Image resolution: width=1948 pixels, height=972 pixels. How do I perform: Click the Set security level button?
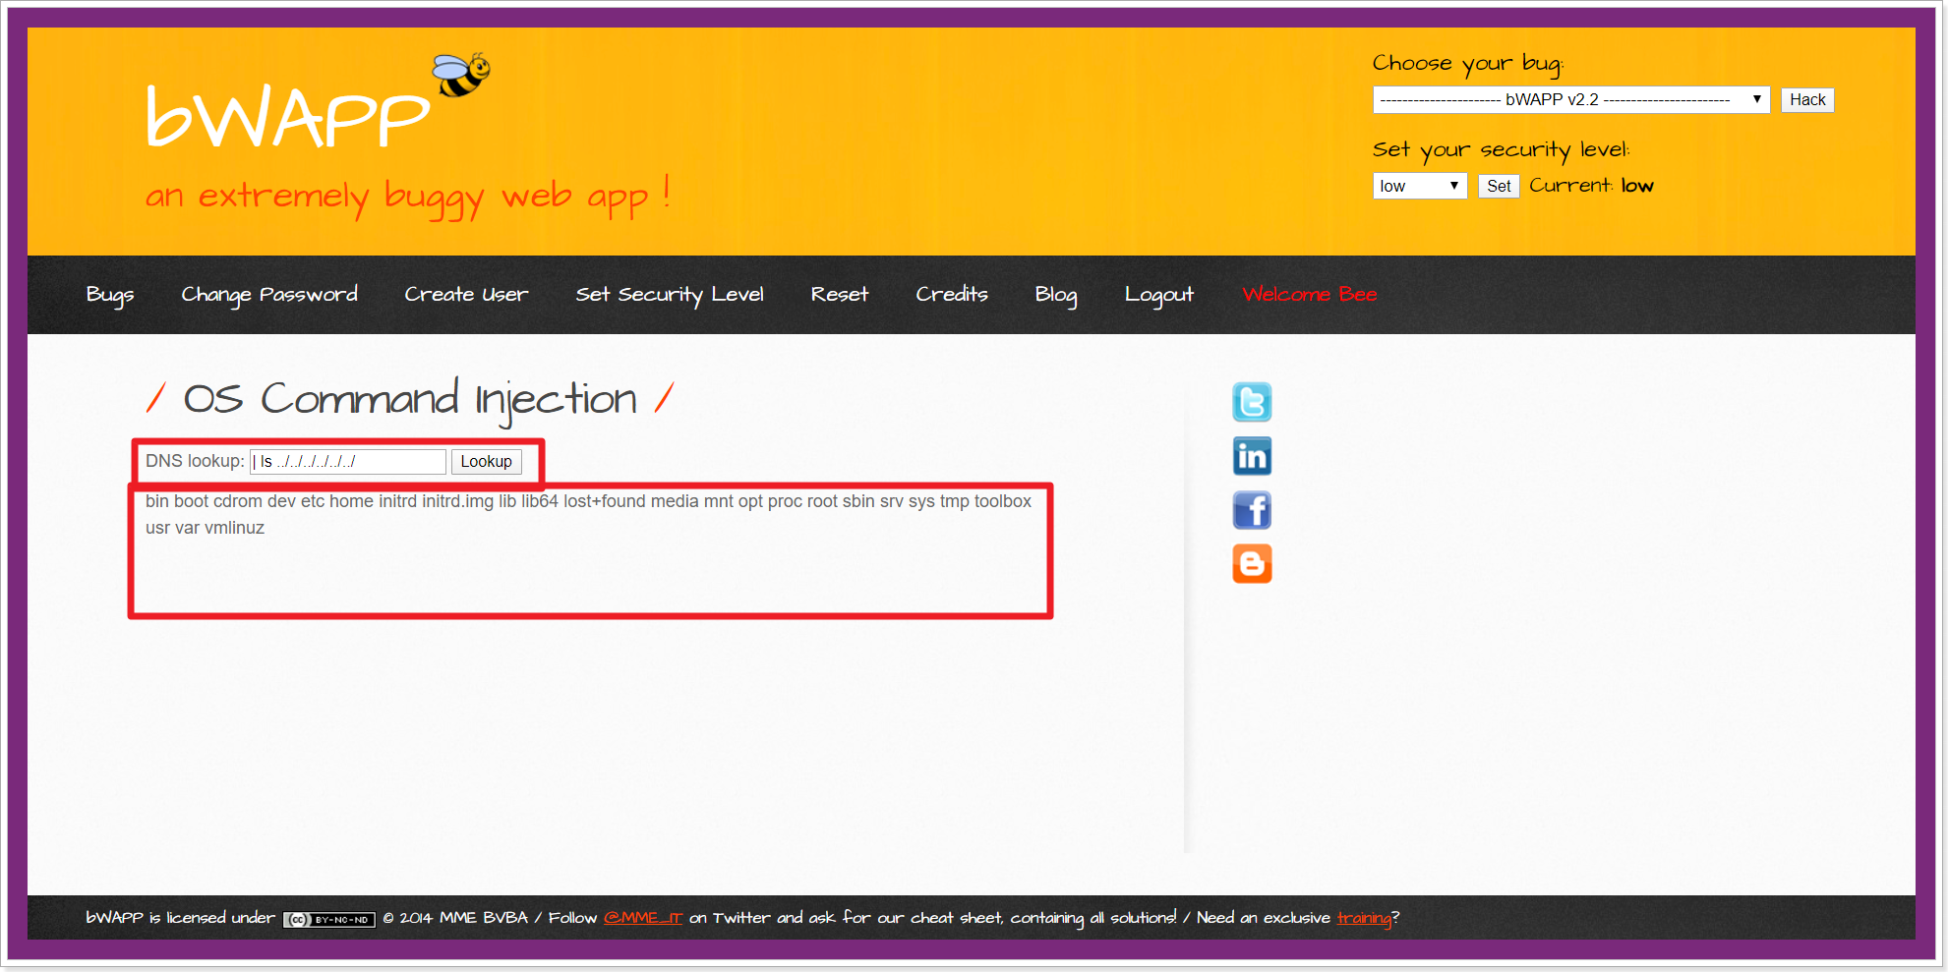[x=1499, y=186]
